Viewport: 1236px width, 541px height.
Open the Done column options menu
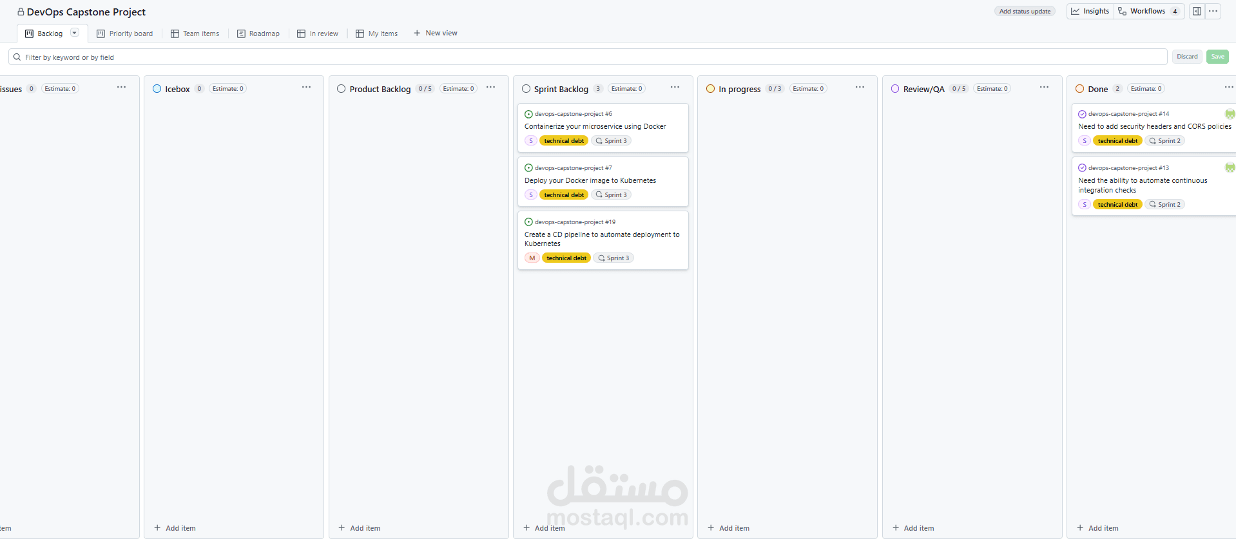1228,88
